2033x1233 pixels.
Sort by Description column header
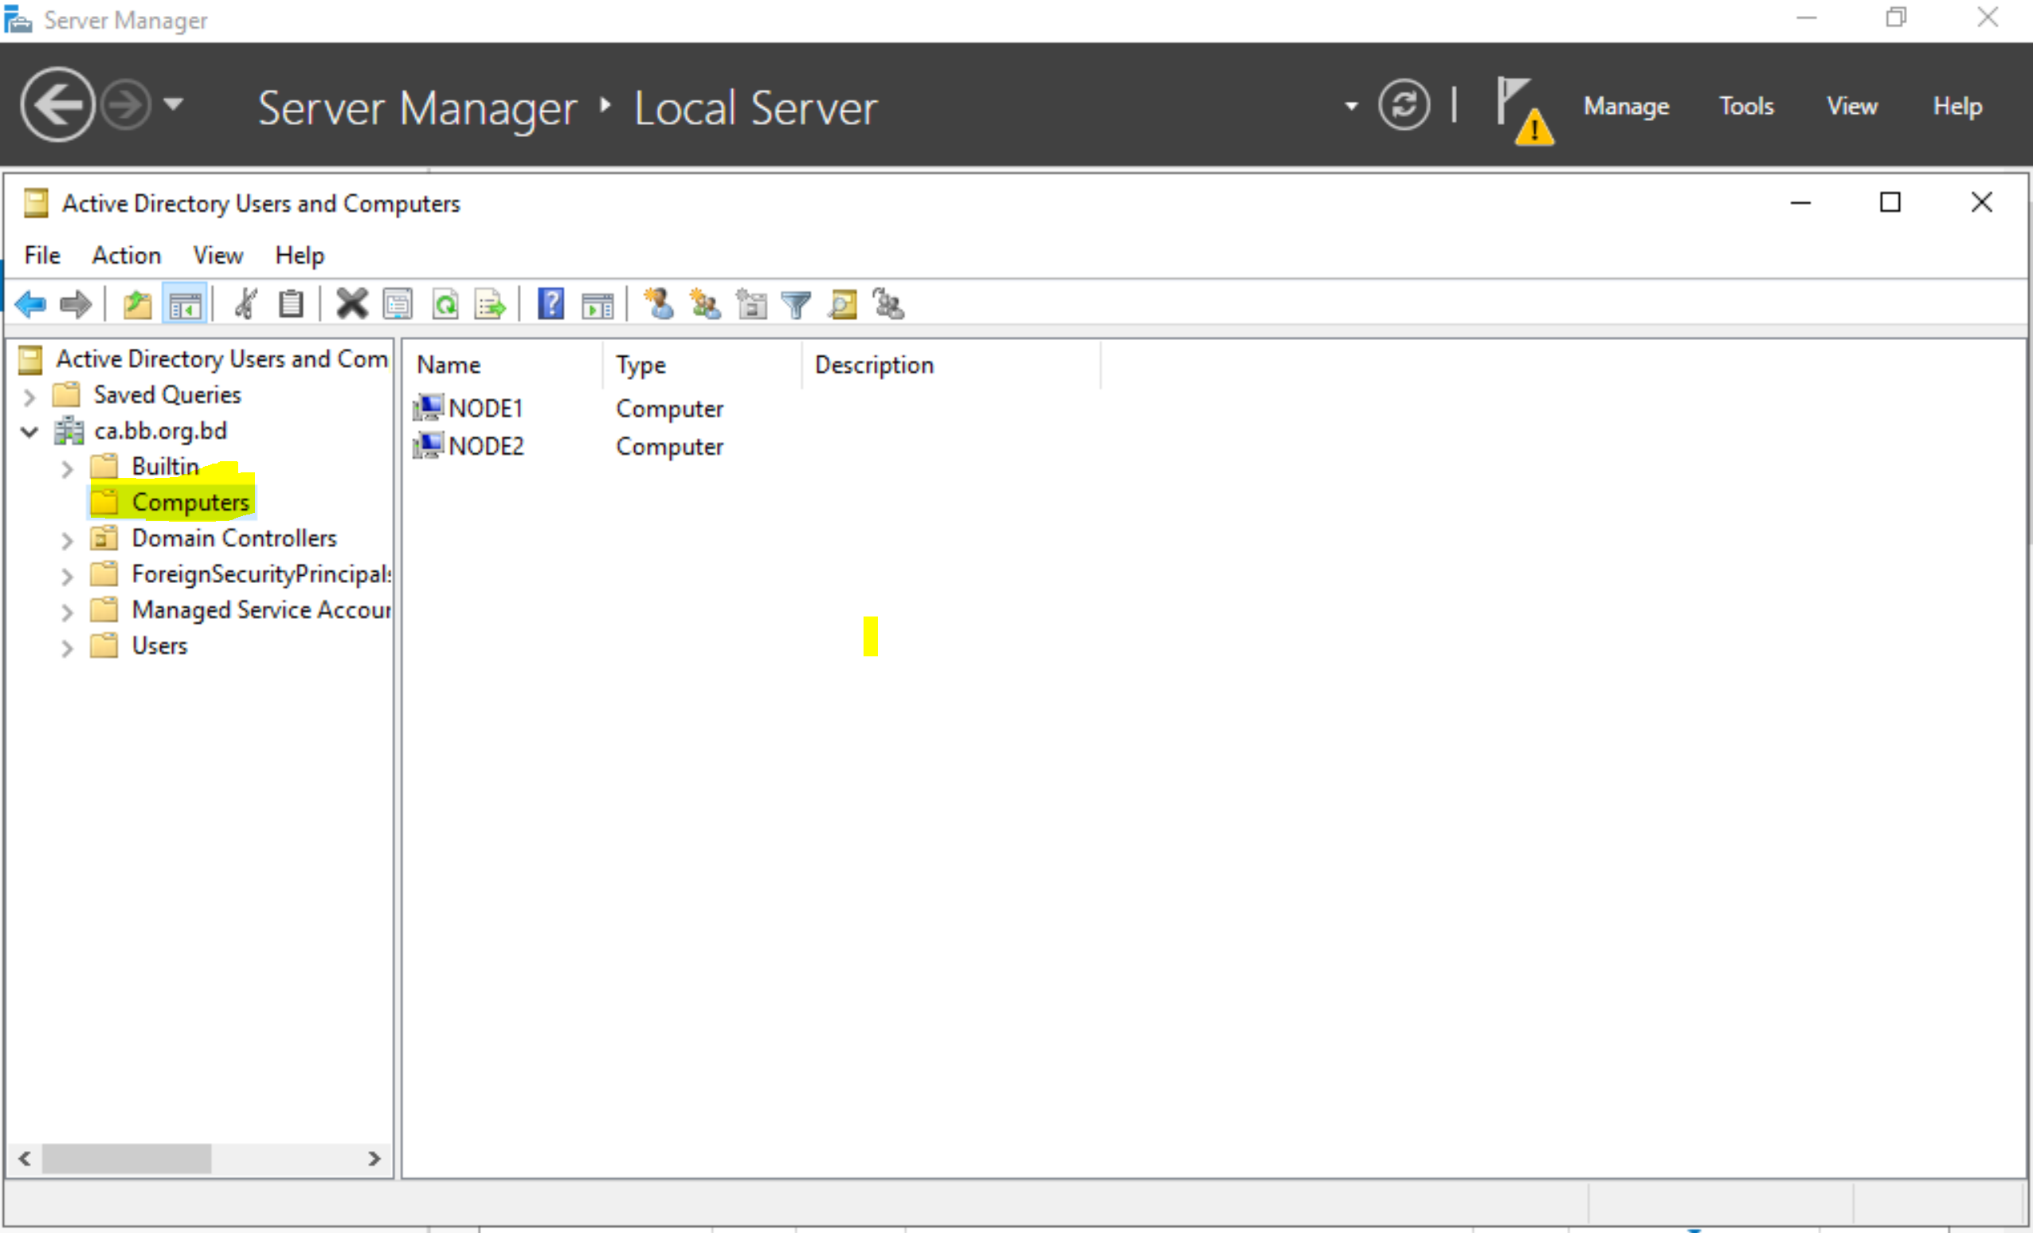(x=951, y=365)
